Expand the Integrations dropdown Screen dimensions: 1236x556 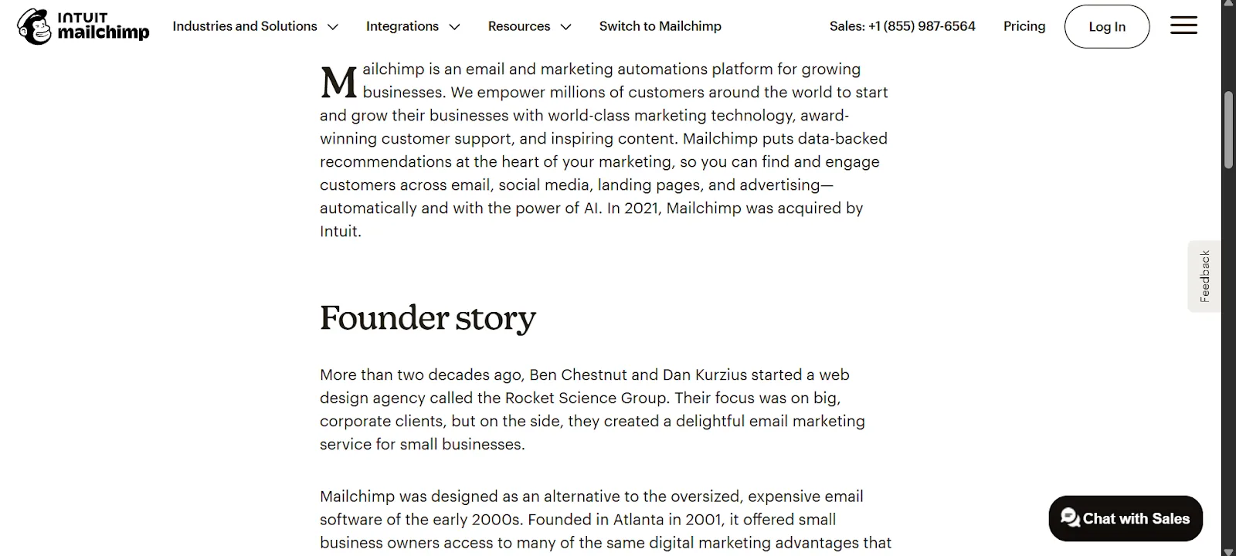click(402, 25)
